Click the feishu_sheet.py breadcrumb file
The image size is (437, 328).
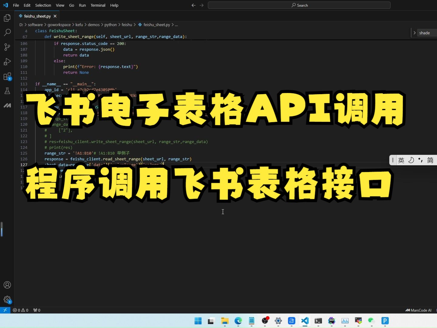click(154, 25)
